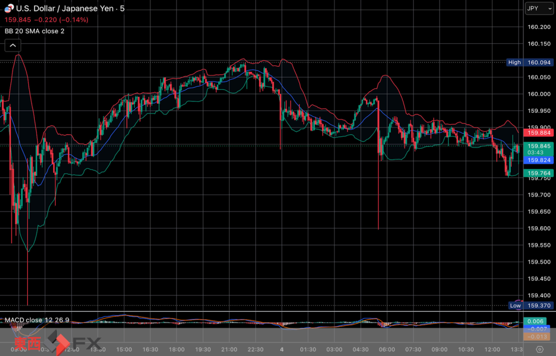Click the green 159.845 current price tag
556x356 pixels.
[539, 146]
